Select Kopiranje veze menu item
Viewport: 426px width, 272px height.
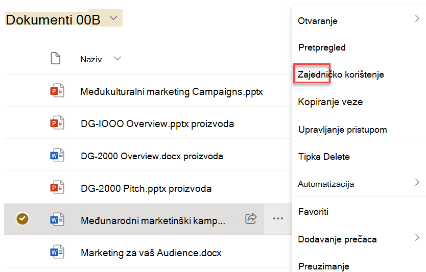pyautogui.click(x=330, y=102)
